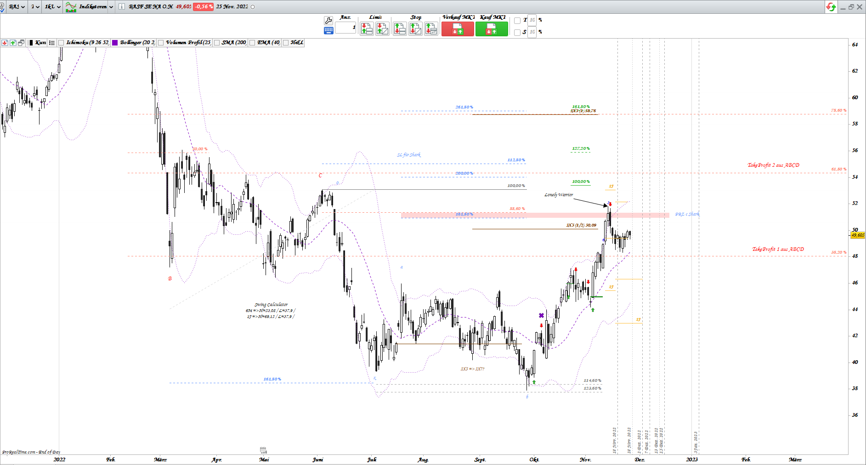Restore the chart window size
The width and height of the screenshot is (866, 465).
tap(851, 7)
